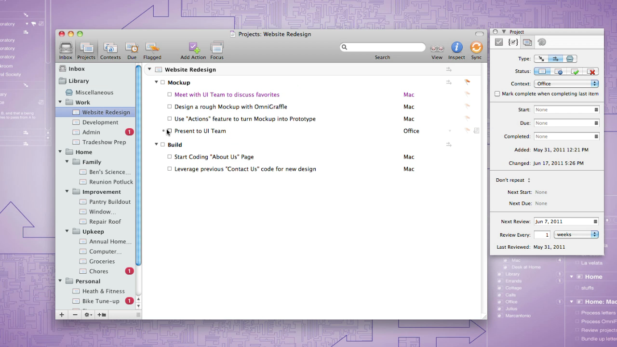The image size is (617, 347).
Task: Switch to the Due perspective tab
Action: pyautogui.click(x=132, y=50)
